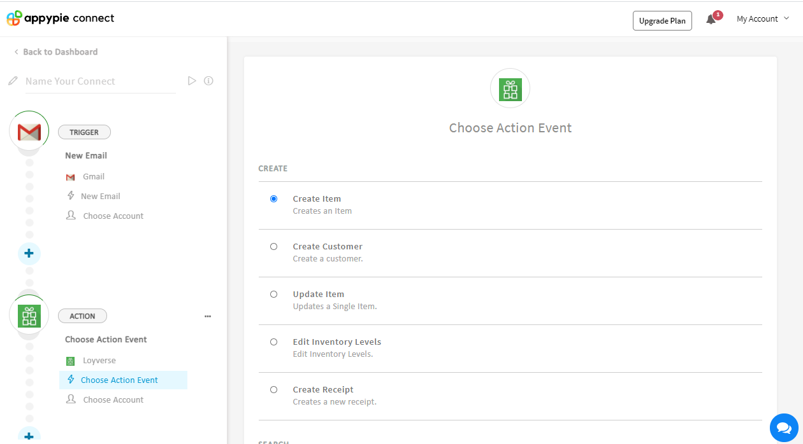The width and height of the screenshot is (803, 444).
Task: Click the notification bell icon
Action: (711, 20)
